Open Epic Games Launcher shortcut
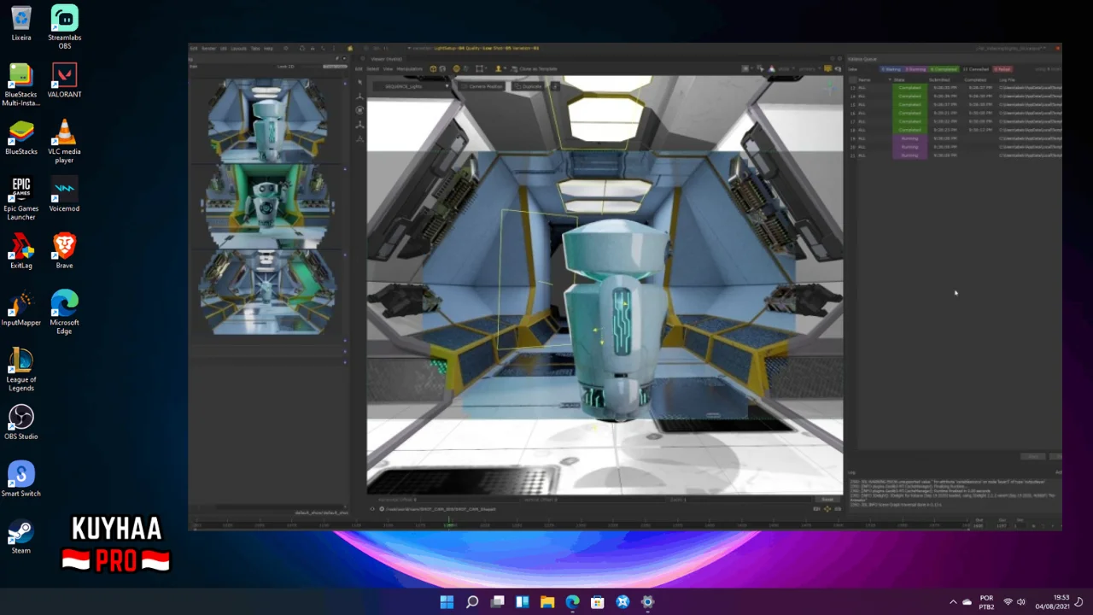Screen dimensions: 1093x615 (21, 199)
